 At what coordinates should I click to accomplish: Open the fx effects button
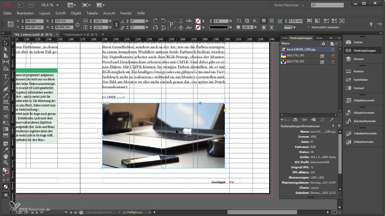pos(255,21)
